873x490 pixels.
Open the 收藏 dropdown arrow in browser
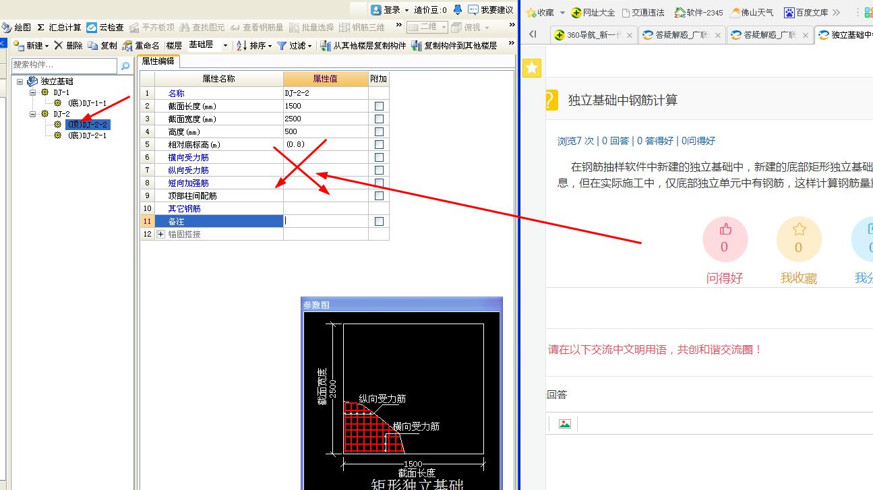[562, 12]
